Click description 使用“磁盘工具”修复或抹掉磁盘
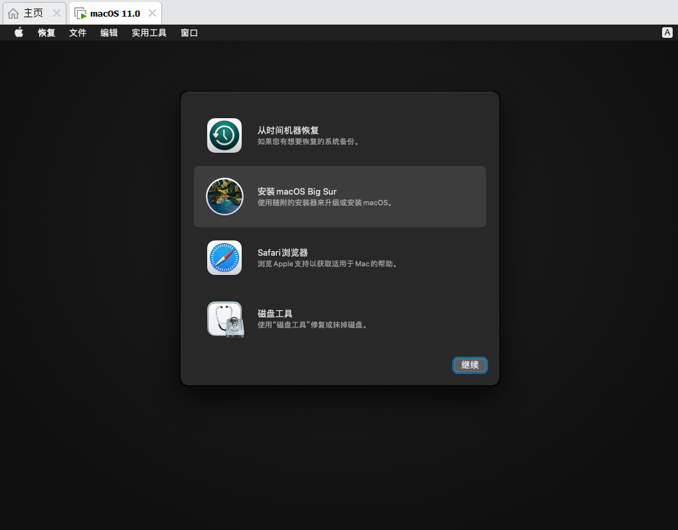 pyautogui.click(x=313, y=325)
